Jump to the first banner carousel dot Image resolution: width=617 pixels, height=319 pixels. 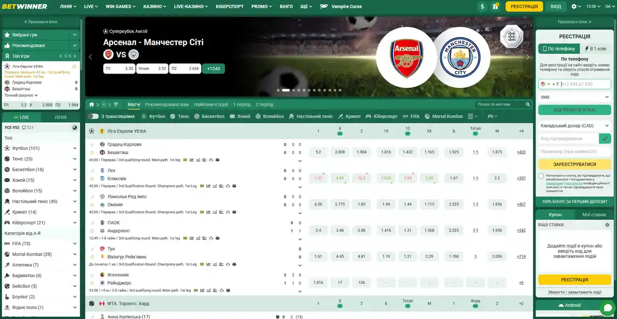click(278, 90)
